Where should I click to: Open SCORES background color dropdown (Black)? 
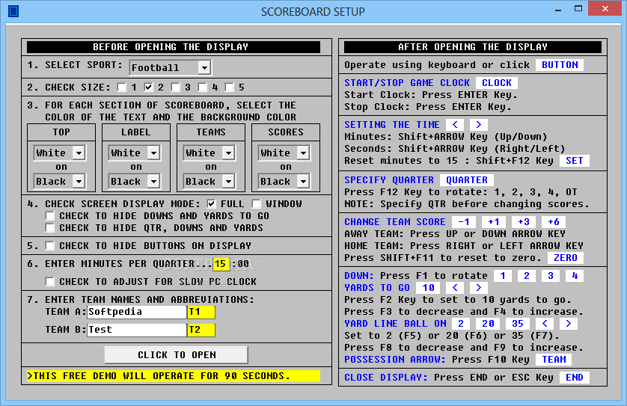click(x=284, y=181)
